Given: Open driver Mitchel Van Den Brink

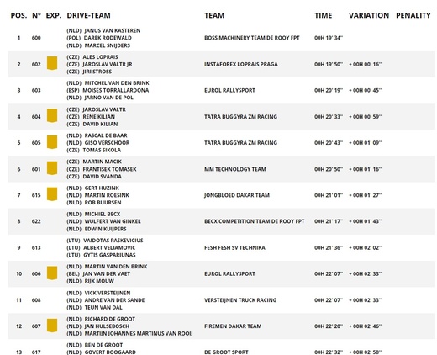Looking at the screenshot, I should click(117, 83).
